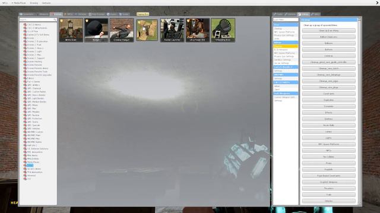Click the icon beside Drones Hacking
Image resolution: width=380 pixels, height=213 pixels.
[25, 62]
